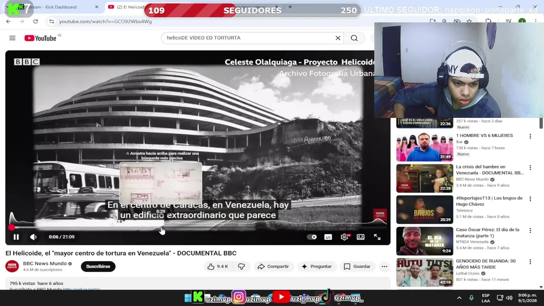Reload the browser page

[x=35, y=21]
